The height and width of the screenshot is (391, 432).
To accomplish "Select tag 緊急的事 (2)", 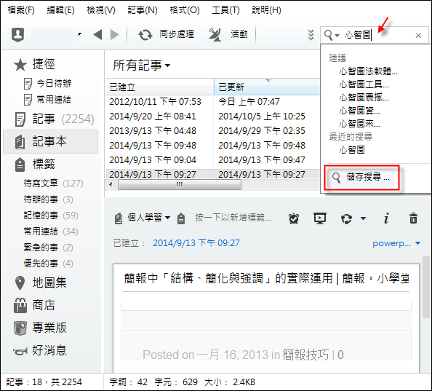I will click(48, 248).
